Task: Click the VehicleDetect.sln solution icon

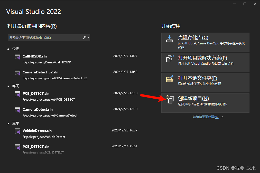Action: tap(17, 131)
